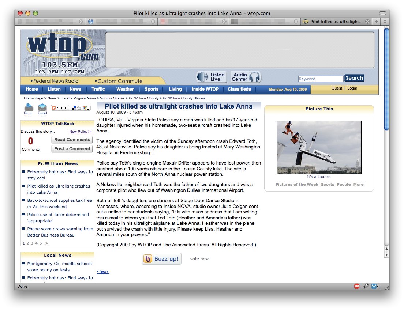
Task: Click the Keyword search input field
Action: pyautogui.click(x=321, y=79)
